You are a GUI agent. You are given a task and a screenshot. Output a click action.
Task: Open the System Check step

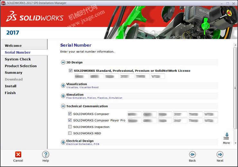tap(18, 59)
